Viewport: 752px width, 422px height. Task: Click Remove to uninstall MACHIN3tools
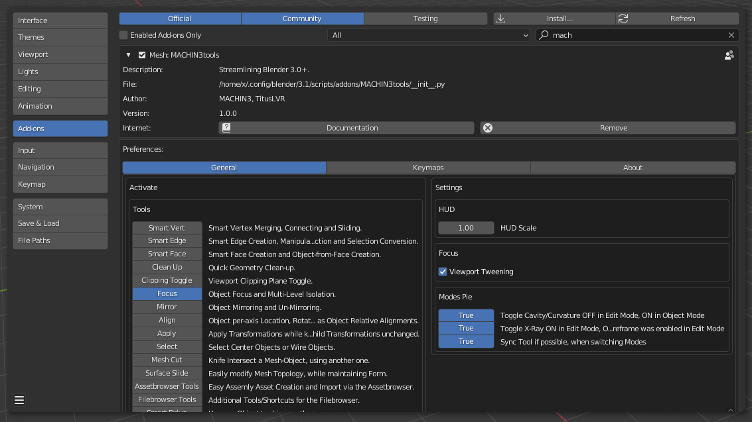tap(608, 128)
